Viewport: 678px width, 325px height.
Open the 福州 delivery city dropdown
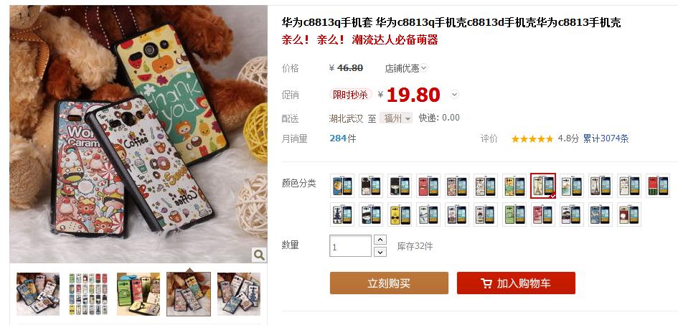click(395, 118)
